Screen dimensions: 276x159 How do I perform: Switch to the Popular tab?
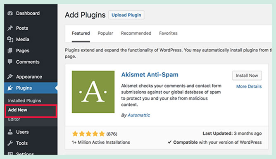click(x=105, y=33)
